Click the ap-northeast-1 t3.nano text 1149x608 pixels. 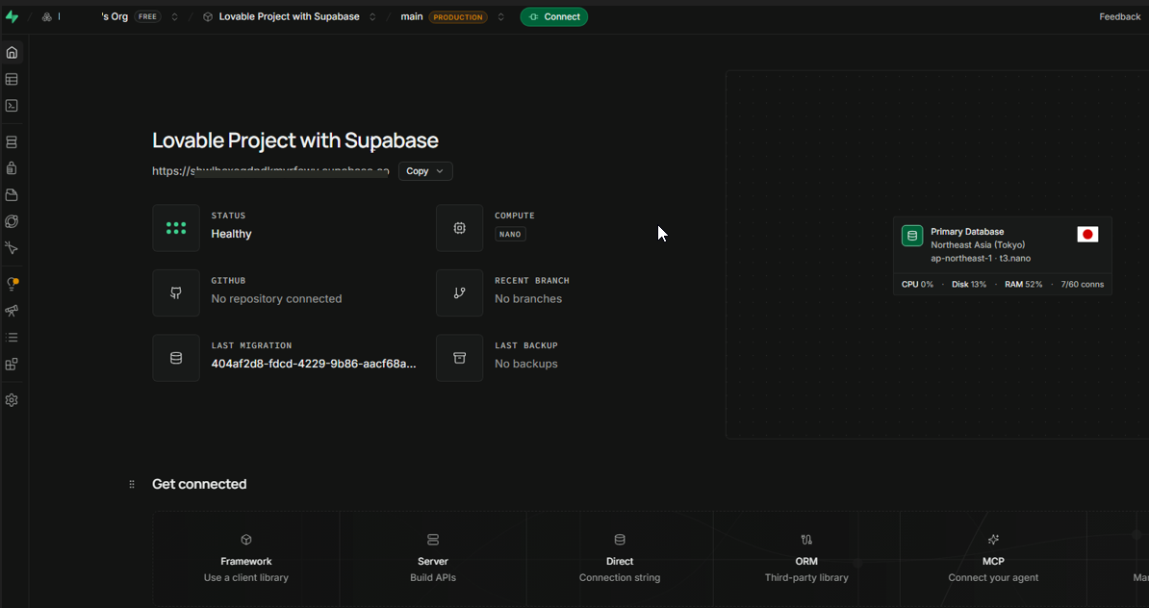[x=981, y=259]
